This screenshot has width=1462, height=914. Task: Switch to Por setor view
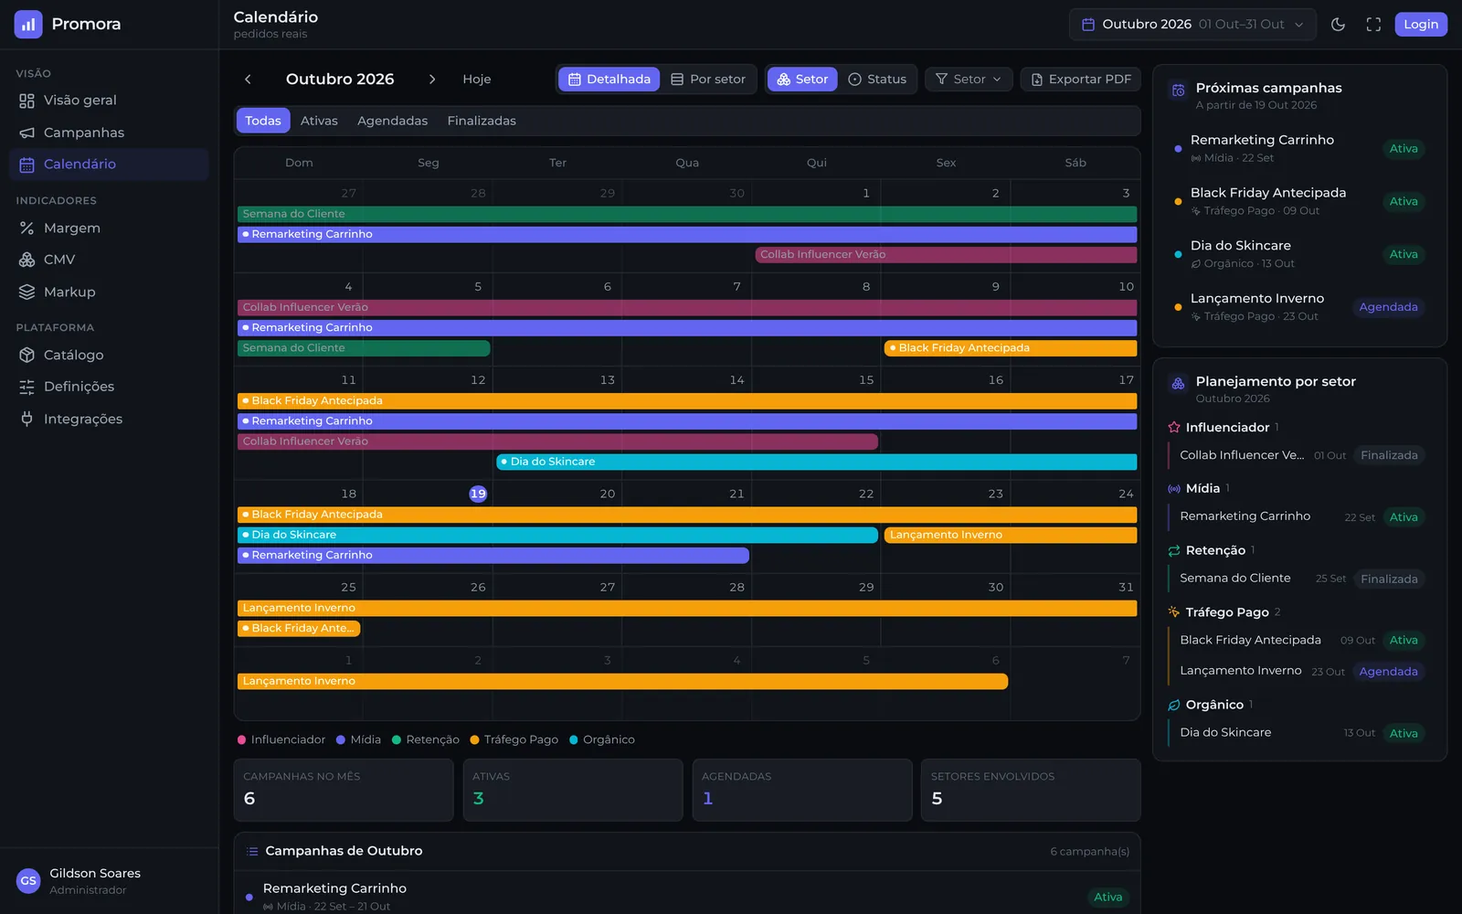coord(708,80)
